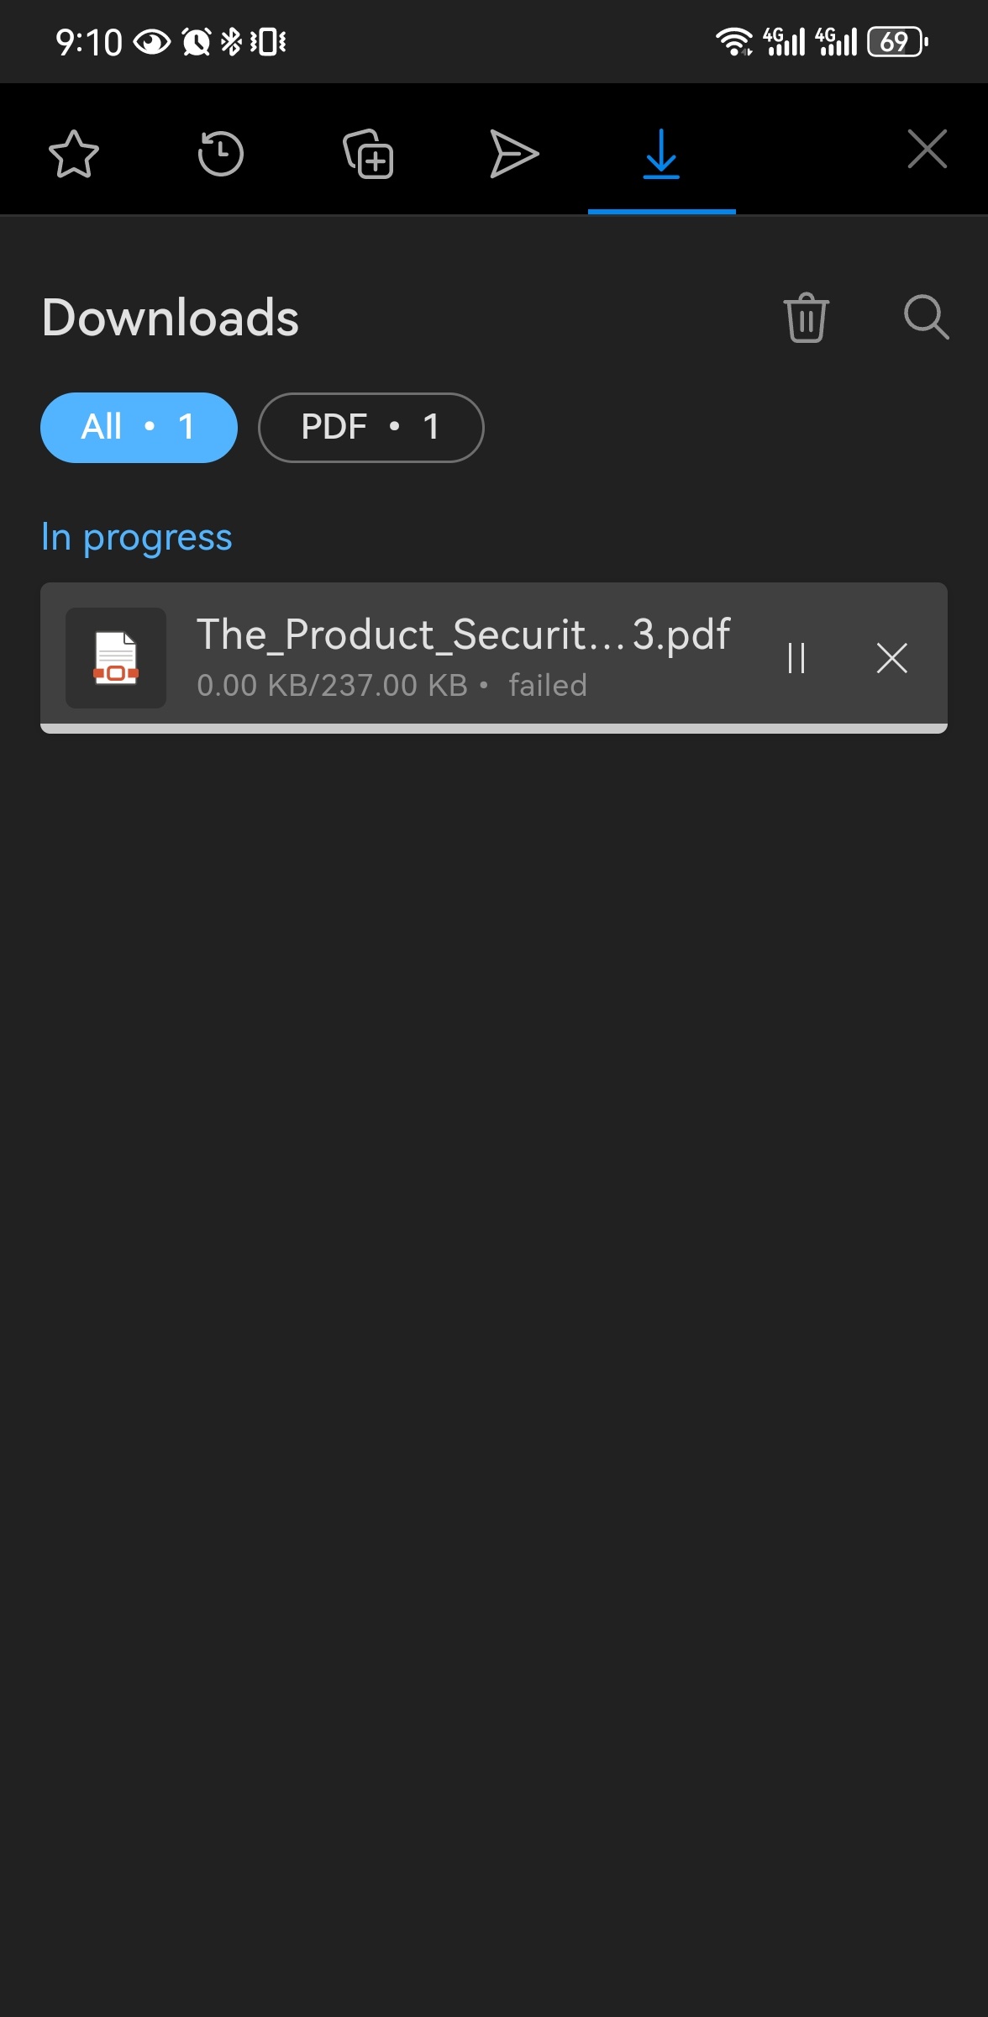Close the panel with top X
Screen dimensions: 988x2017
coord(928,149)
